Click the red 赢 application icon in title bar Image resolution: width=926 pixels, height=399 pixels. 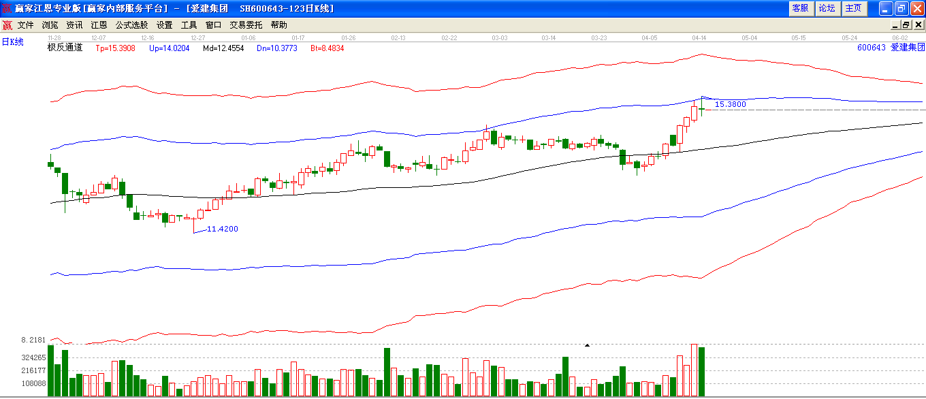pyautogui.click(x=7, y=8)
